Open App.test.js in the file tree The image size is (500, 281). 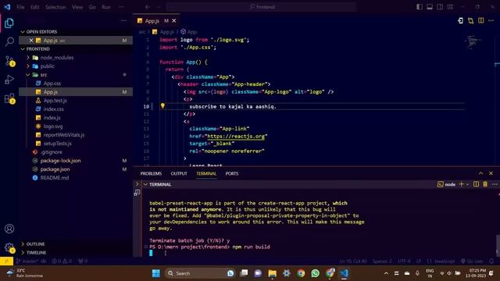pyautogui.click(x=55, y=101)
